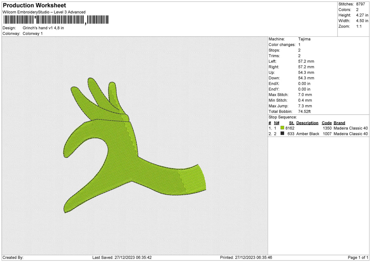Select the 'Wilcom EmbroideryStudio – Level 3 Advanced' text

click(44, 12)
